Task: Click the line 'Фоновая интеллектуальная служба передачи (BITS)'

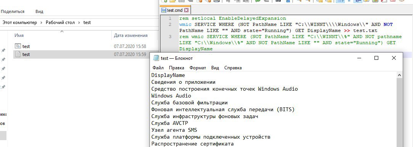Action: click(x=223, y=109)
